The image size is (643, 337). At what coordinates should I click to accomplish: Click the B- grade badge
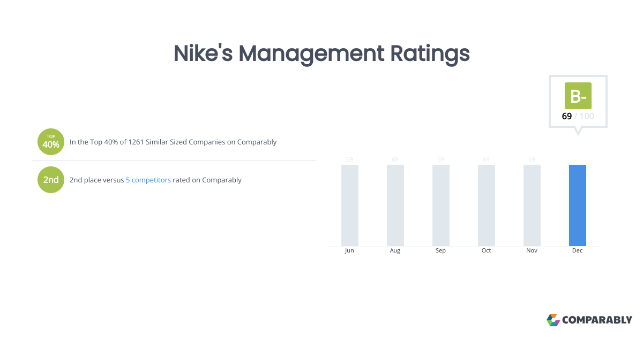tap(578, 96)
